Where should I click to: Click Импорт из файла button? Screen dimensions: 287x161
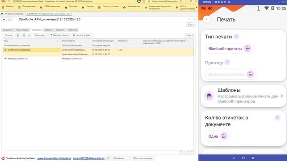pos(60,35)
